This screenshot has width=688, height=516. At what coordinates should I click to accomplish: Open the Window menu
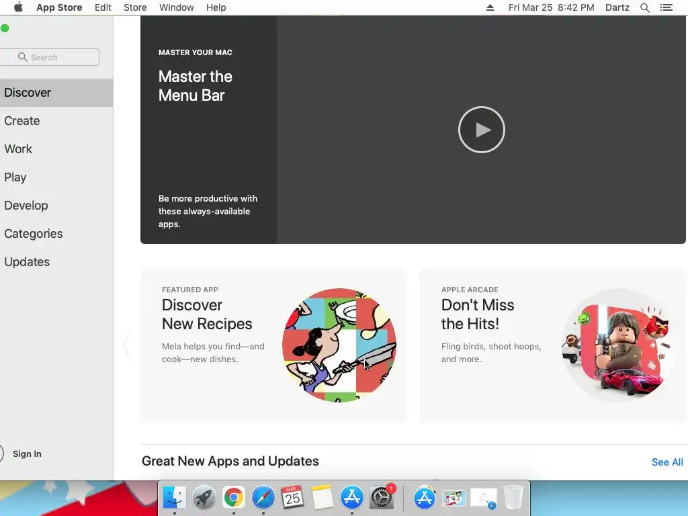(x=177, y=7)
